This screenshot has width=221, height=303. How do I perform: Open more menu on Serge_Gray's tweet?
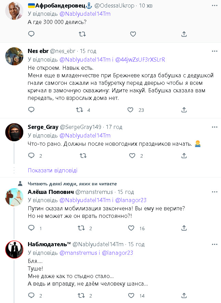click(214, 127)
